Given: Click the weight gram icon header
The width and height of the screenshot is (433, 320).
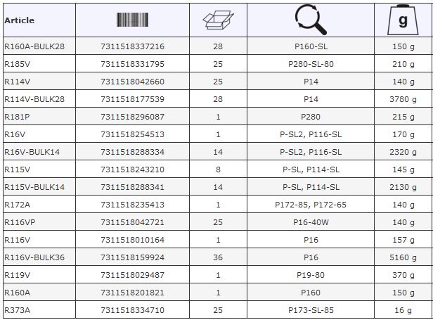Looking at the screenshot, I should (x=403, y=20).
